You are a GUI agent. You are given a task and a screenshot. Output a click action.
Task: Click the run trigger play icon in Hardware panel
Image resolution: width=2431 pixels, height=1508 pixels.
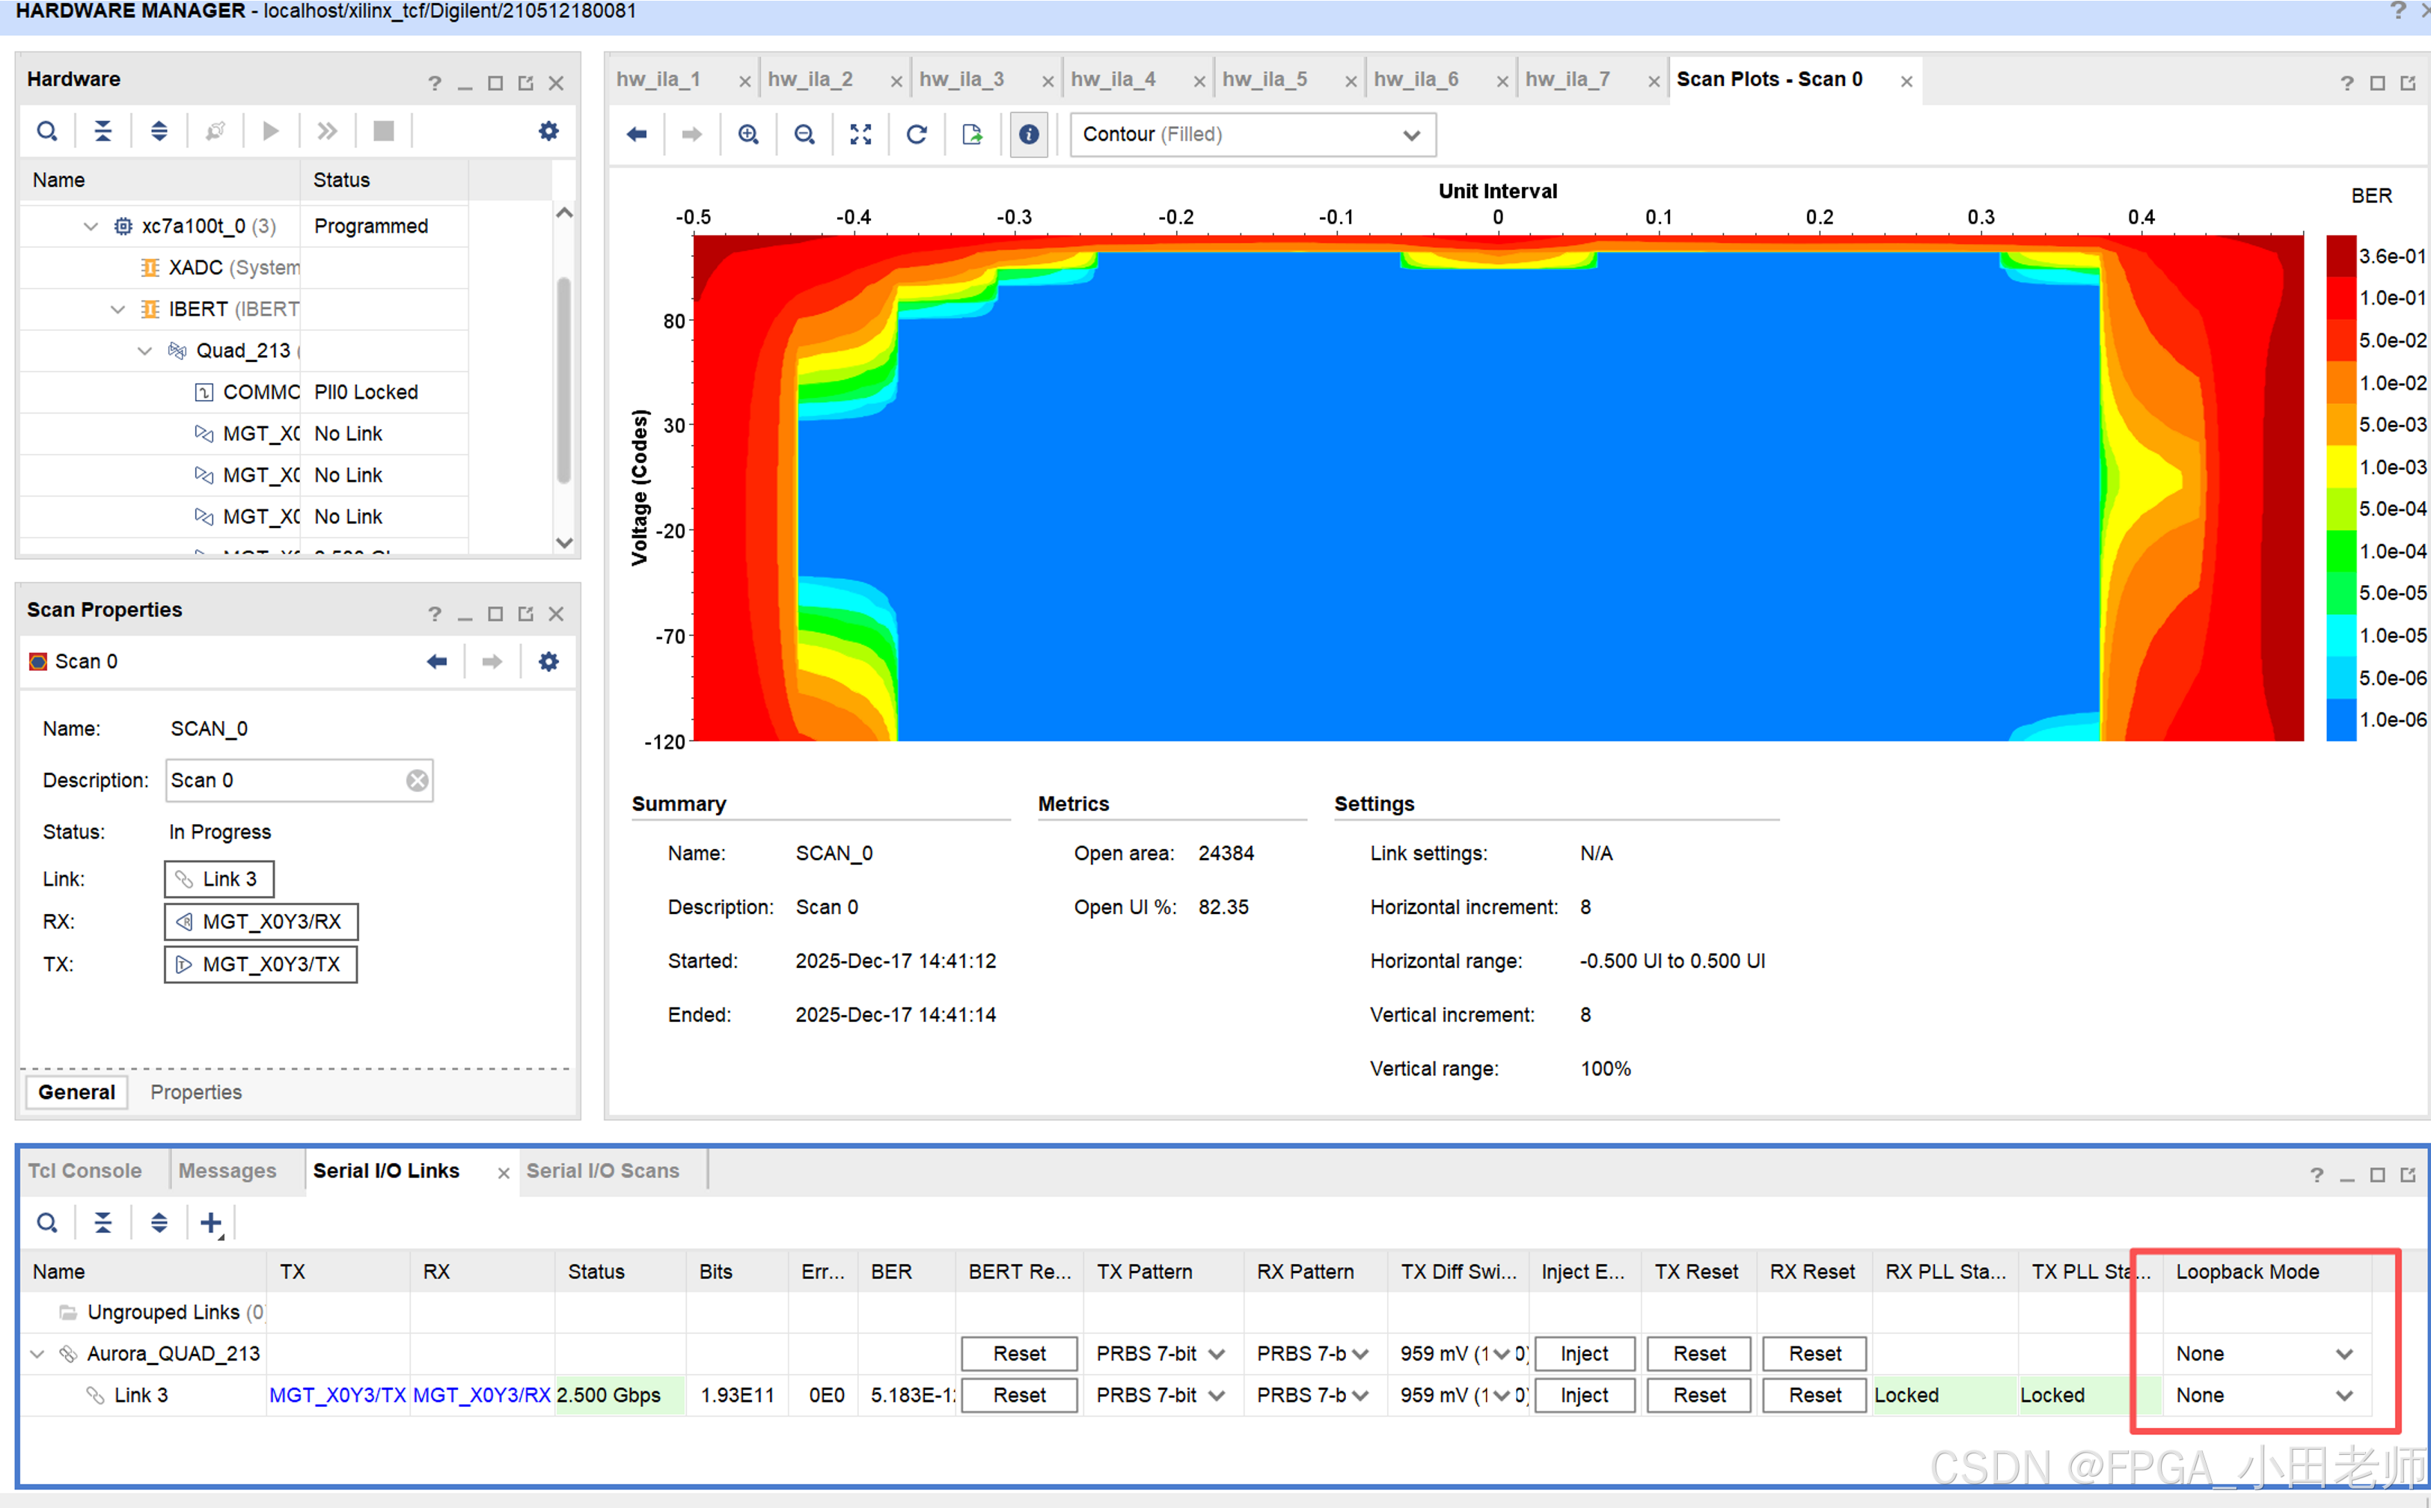pyautogui.click(x=270, y=131)
